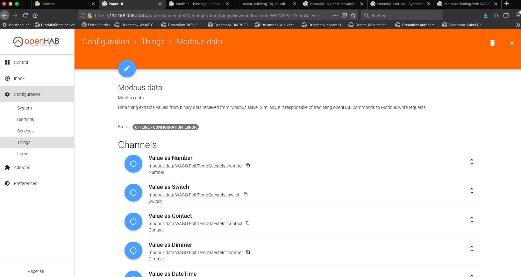Viewport: 521px width, 277px height.
Task: Copy the TempGaesteIst:contact channel ID
Action: pyautogui.click(x=248, y=223)
